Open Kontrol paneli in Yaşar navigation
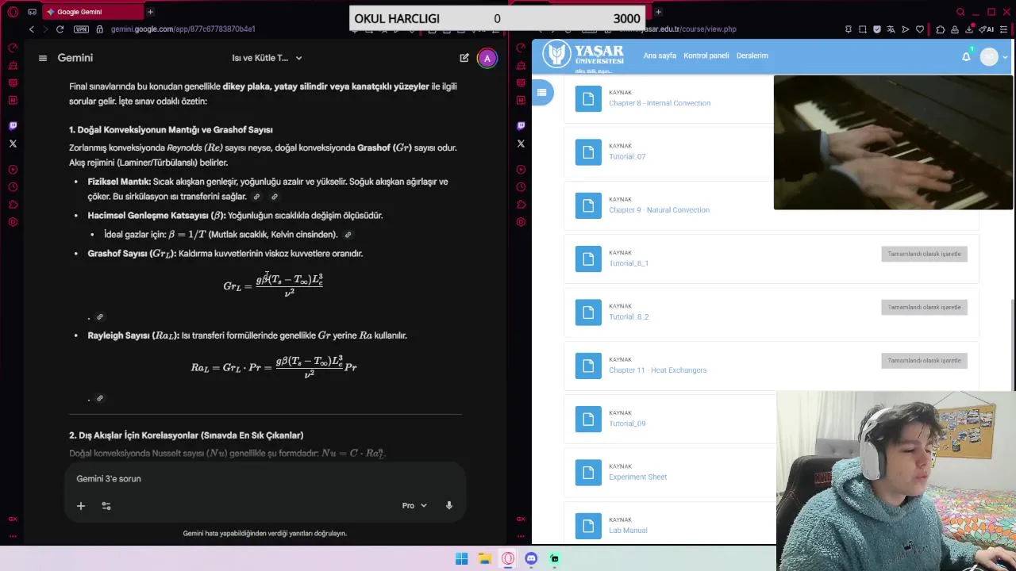Viewport: 1016px width, 571px height. click(x=706, y=56)
